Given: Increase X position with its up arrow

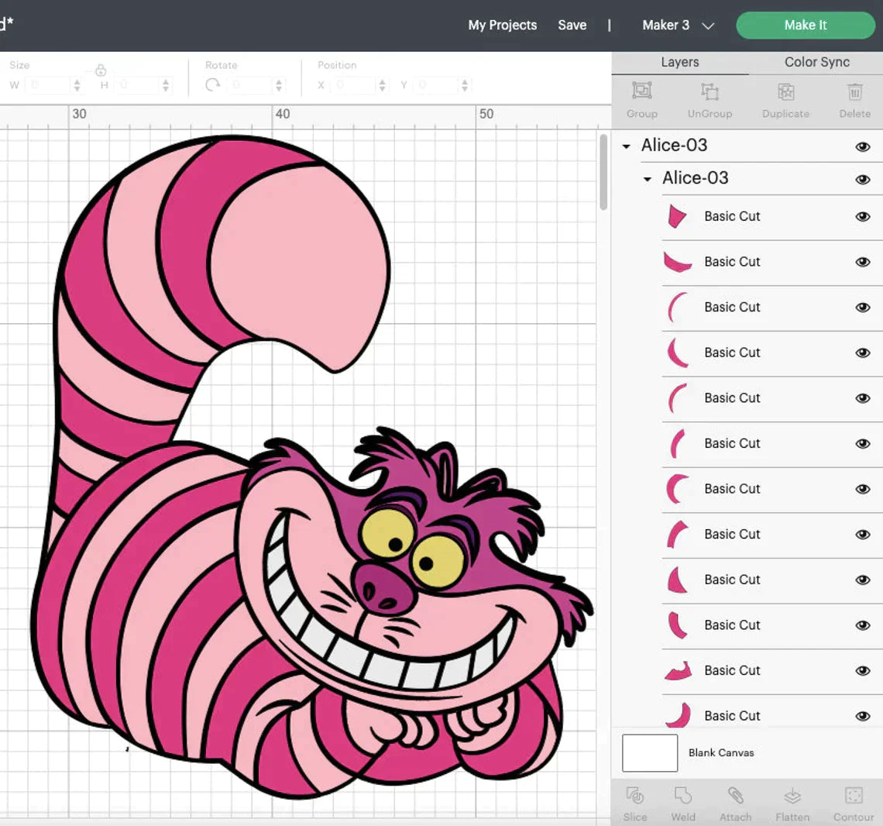Looking at the screenshot, I should click(383, 81).
